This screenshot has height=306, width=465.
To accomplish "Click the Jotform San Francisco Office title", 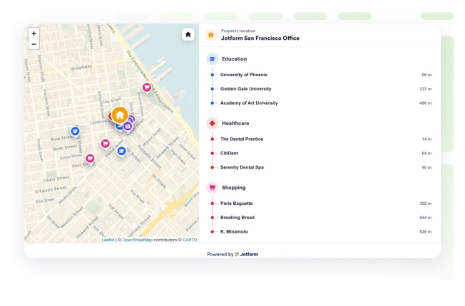I will [x=260, y=38].
